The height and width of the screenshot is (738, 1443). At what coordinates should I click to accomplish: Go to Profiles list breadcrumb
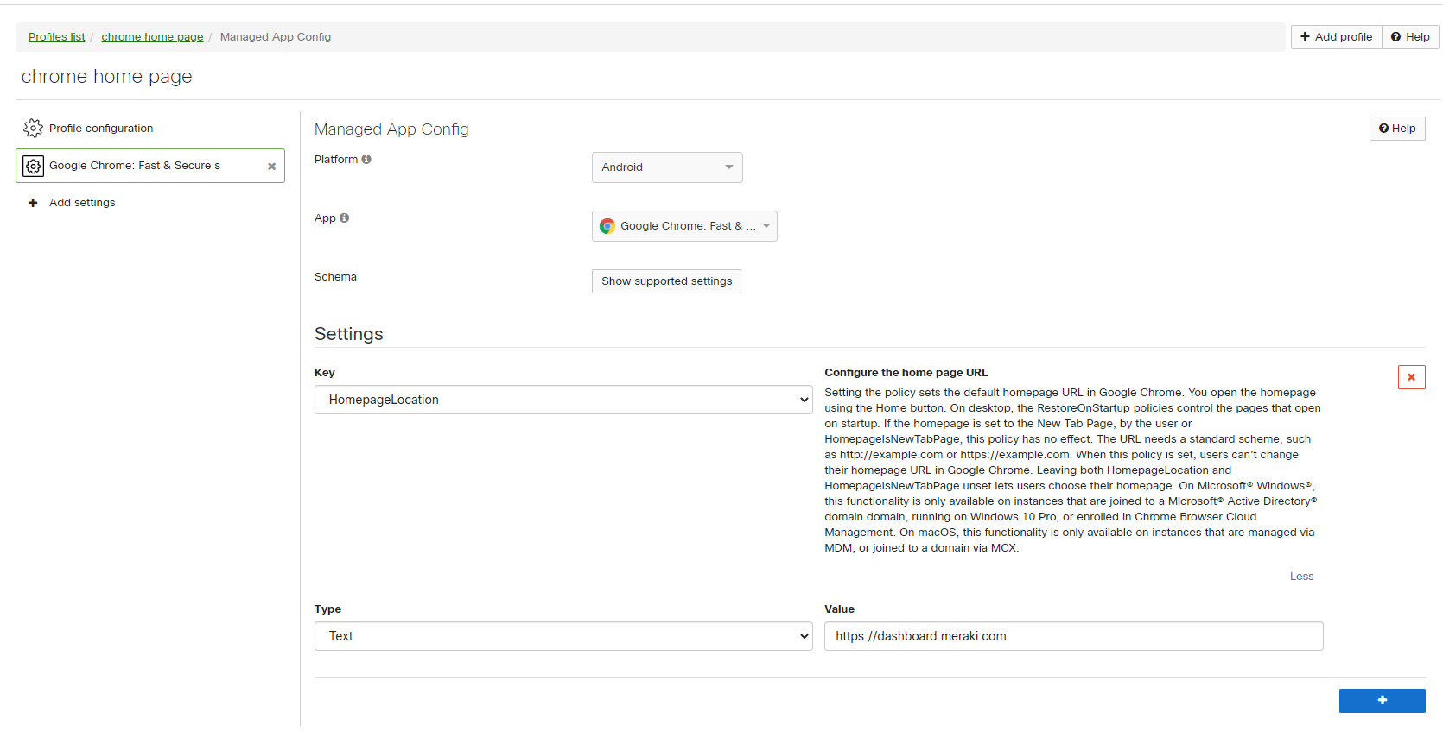click(56, 37)
